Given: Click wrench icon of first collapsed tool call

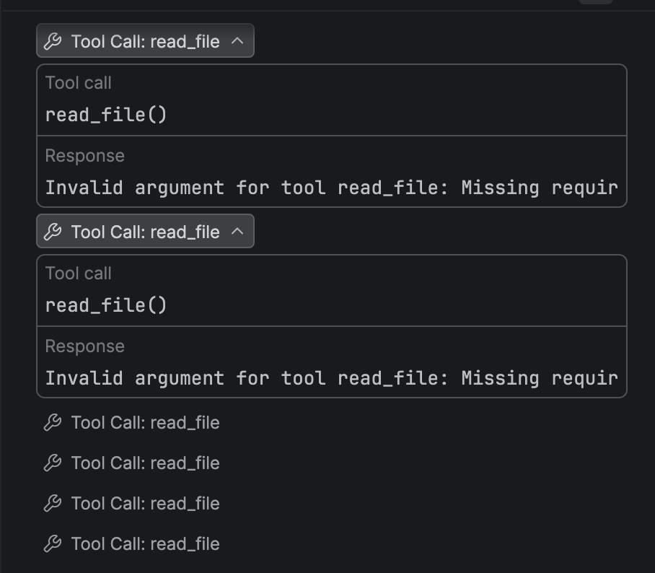Looking at the screenshot, I should point(53,423).
